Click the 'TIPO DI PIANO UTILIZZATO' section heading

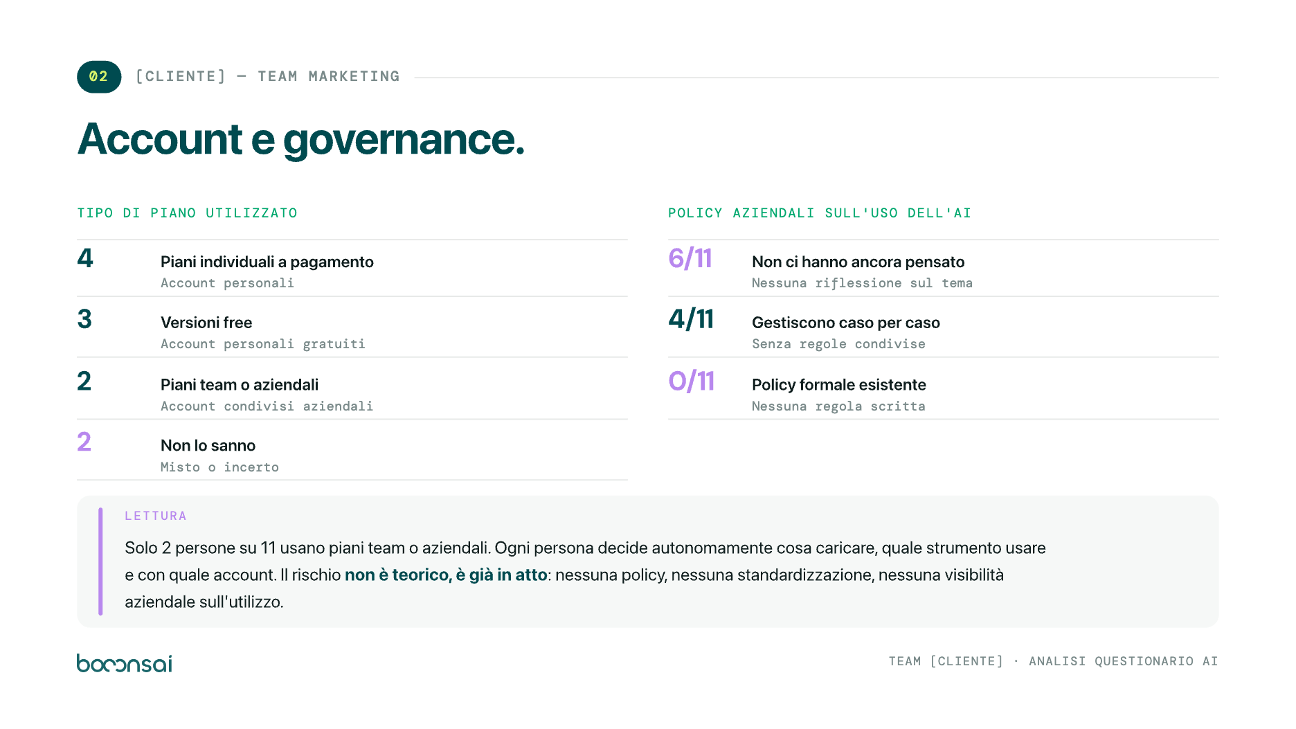tap(187, 213)
